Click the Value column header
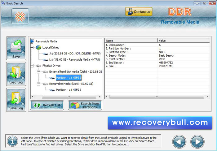The height and width of the screenshot is (151, 217). 184,41
